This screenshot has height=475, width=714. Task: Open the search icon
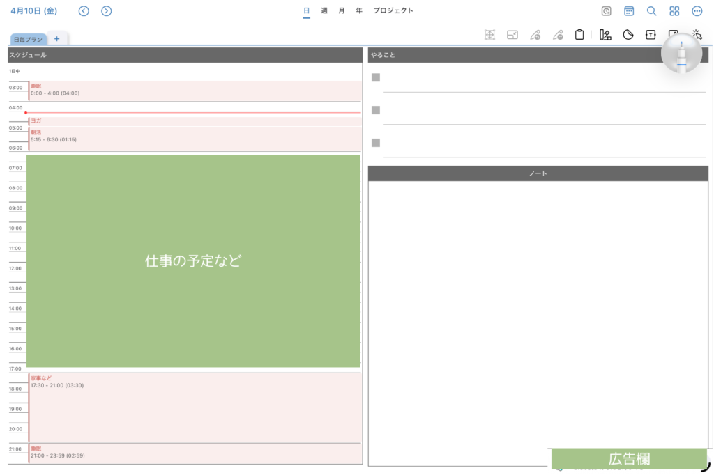[651, 10]
